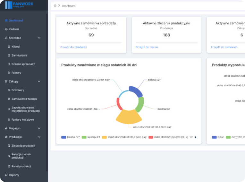
Task: Go to next legend page arrow
Action: (x=196, y=137)
